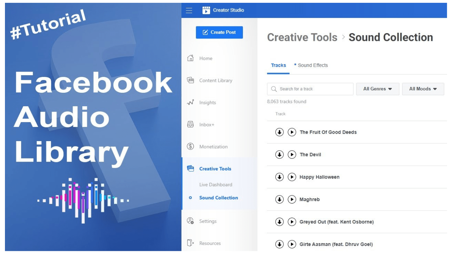452x254 pixels.
Task: Open the hamburger menu in Creator Studio
Action: 189,10
